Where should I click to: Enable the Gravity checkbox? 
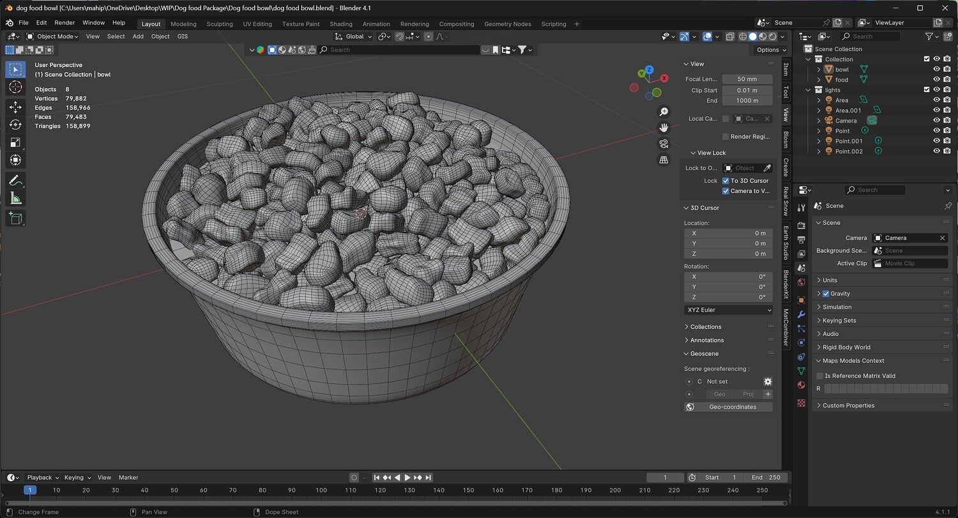826,294
